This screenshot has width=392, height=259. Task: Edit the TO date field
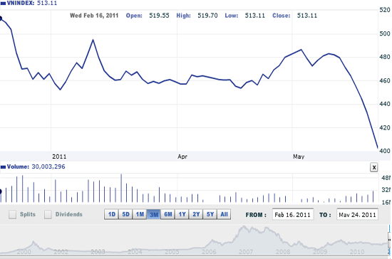[x=357, y=215]
